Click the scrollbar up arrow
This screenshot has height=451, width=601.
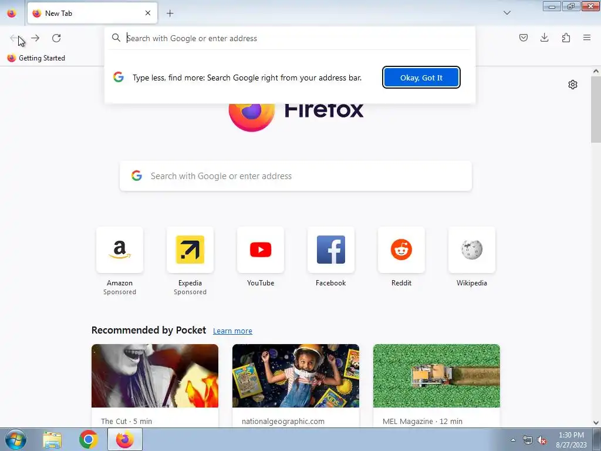596,71
